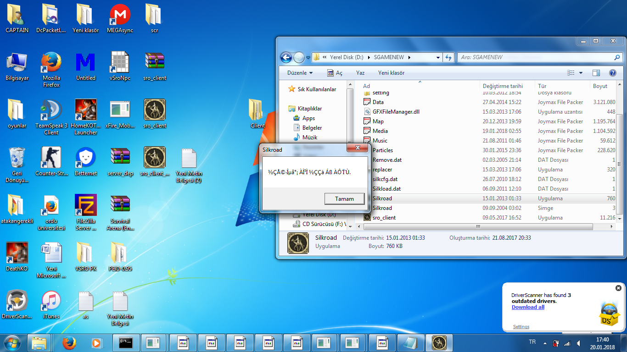The image size is (627, 352).
Task: Select the Counter-Strike desktop shortcut
Action: point(51,161)
